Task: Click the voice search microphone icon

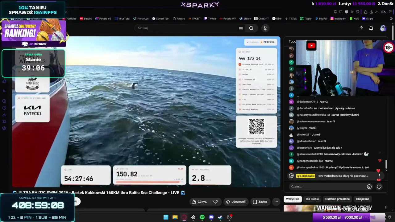Action: (x=265, y=28)
